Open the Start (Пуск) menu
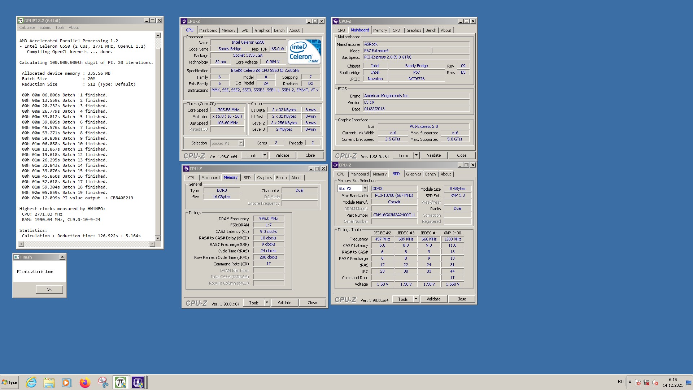This screenshot has width=693, height=390. pos(10,382)
